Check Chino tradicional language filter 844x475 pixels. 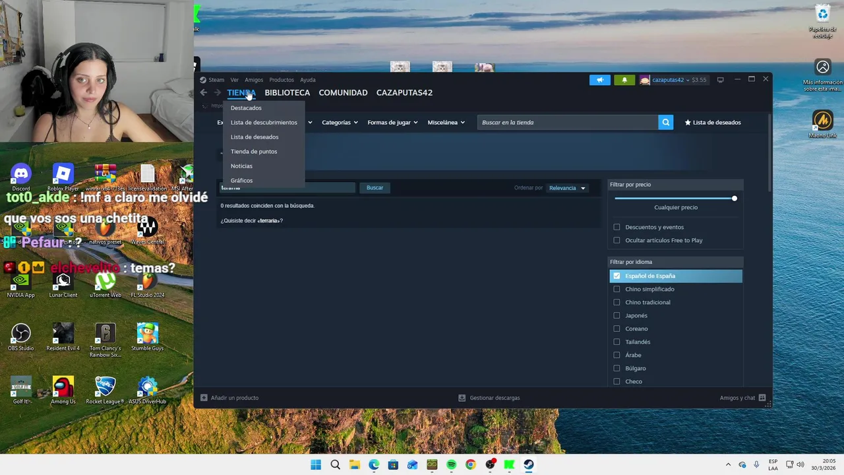tap(617, 302)
